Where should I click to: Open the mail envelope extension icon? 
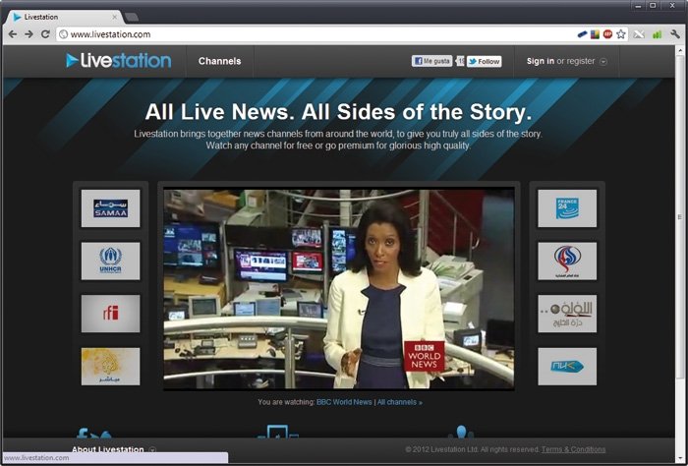click(639, 34)
